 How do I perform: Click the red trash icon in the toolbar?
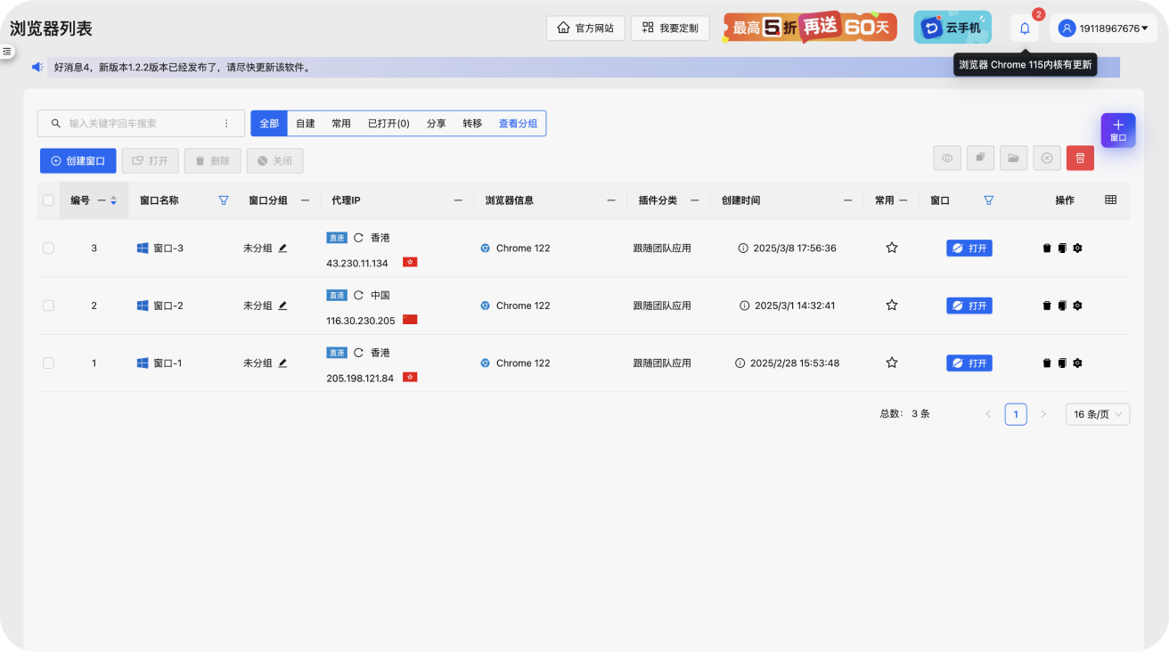click(x=1080, y=158)
